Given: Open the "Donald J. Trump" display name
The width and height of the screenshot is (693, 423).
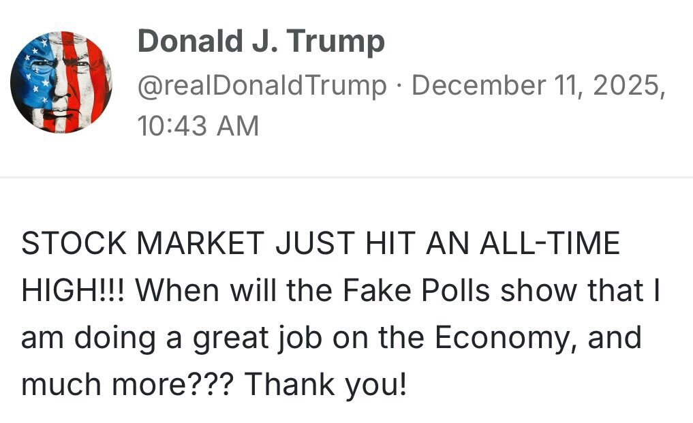Looking at the screenshot, I should pos(260,42).
